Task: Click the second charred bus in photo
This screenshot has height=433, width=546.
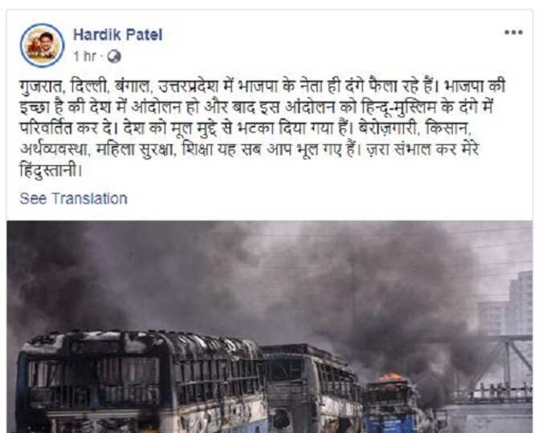Action: coord(312,386)
